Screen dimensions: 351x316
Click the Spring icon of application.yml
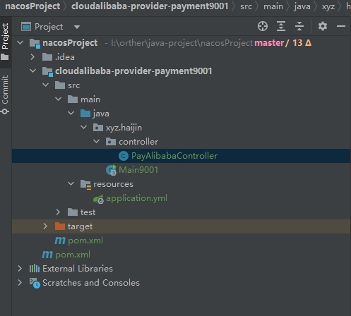(x=98, y=199)
